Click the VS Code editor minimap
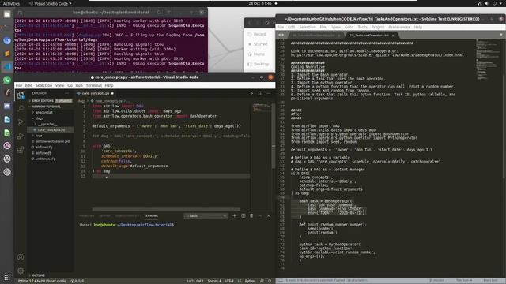Image resolution: width=506 pixels, height=284 pixels. [262, 108]
